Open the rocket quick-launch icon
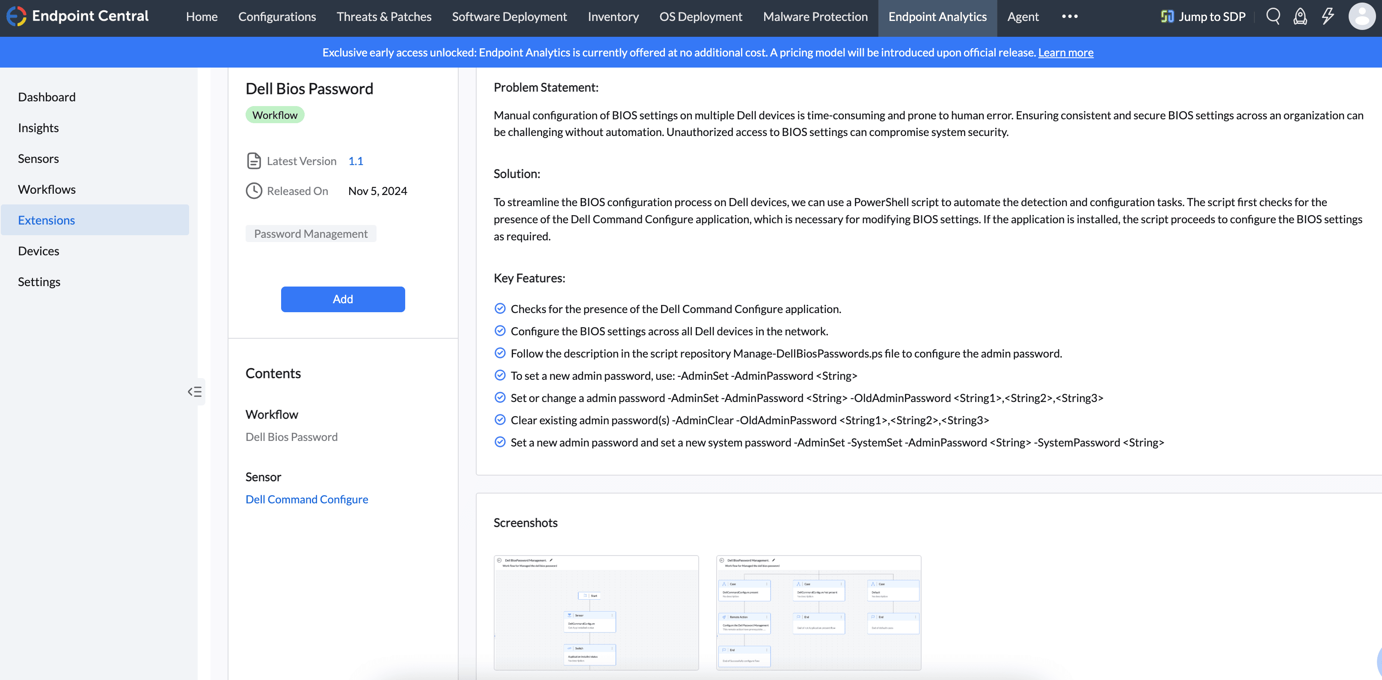 pos(1300,17)
